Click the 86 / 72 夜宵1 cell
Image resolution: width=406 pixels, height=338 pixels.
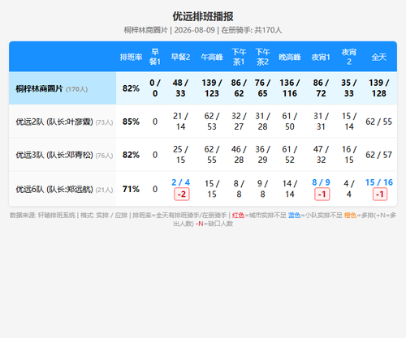click(321, 88)
